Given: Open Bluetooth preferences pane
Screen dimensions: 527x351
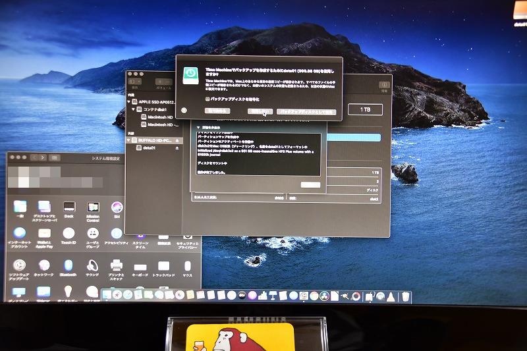Looking at the screenshot, I should [x=69, y=268].
